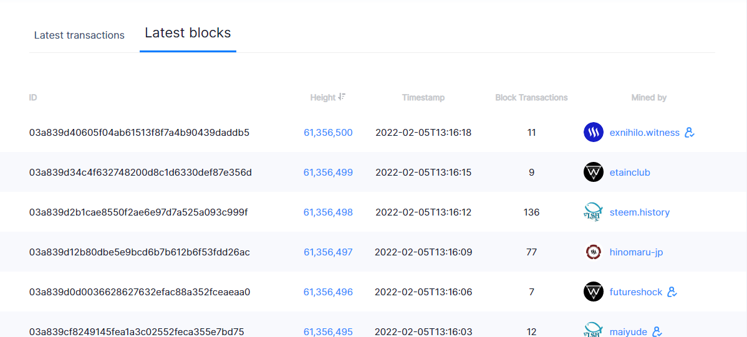Click the exnihilo.witness avatar icon
The width and height of the screenshot is (747, 337).
point(593,132)
